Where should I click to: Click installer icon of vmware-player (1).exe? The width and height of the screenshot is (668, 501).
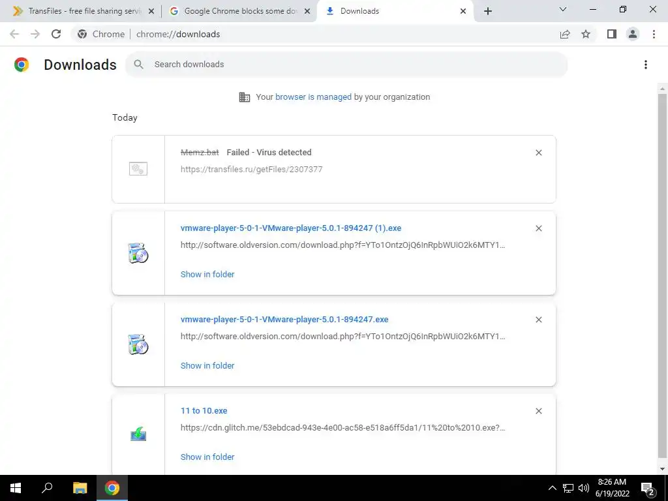click(138, 253)
